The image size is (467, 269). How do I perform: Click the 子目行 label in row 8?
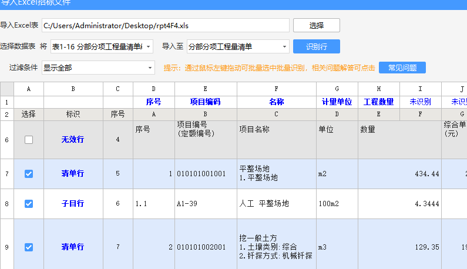(x=73, y=203)
